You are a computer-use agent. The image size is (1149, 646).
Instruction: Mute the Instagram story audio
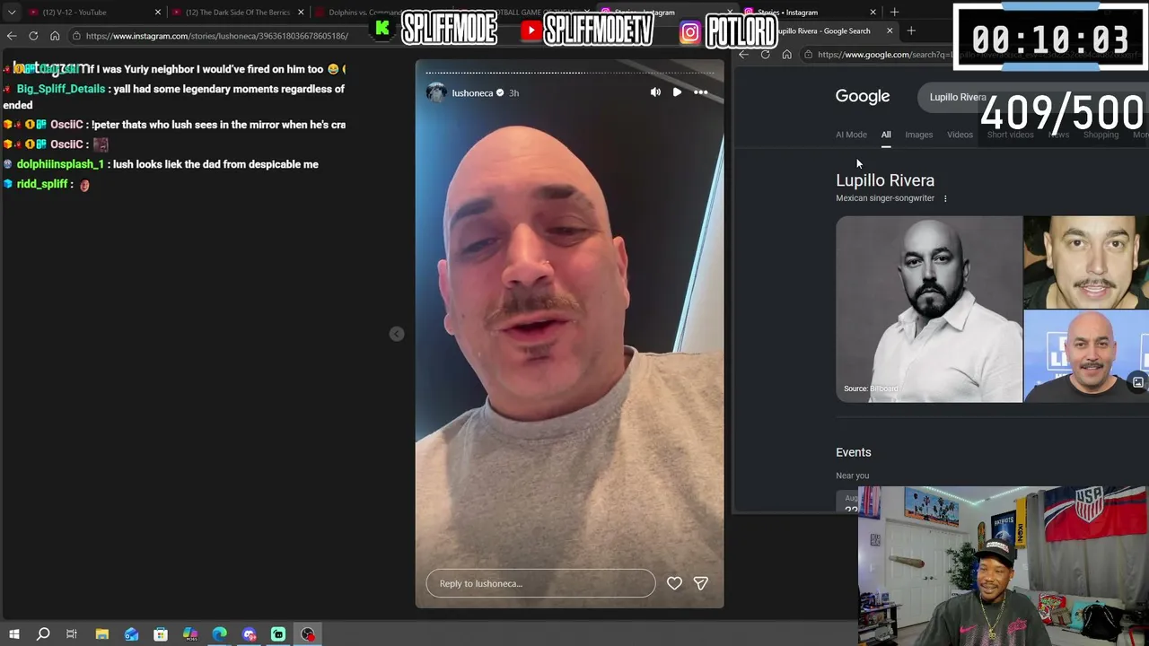pyautogui.click(x=655, y=92)
